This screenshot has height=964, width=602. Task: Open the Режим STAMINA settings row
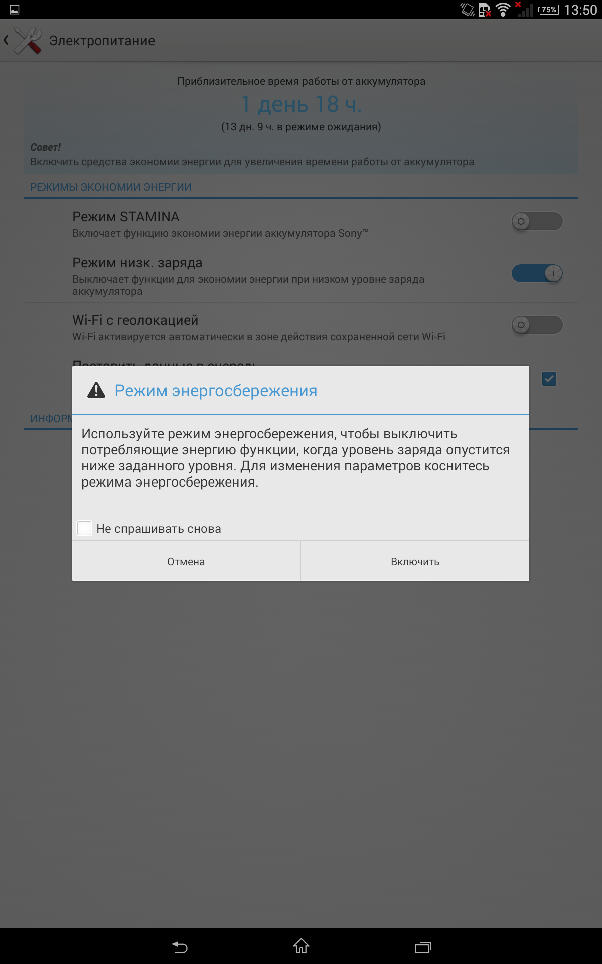(x=301, y=224)
